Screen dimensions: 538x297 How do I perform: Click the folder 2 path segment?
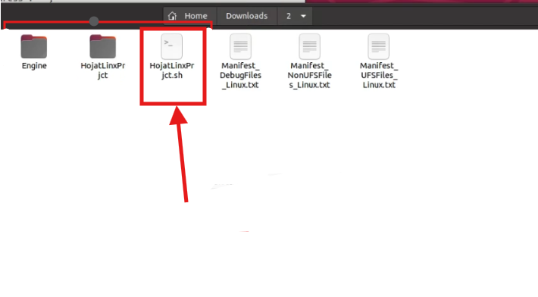tap(289, 16)
